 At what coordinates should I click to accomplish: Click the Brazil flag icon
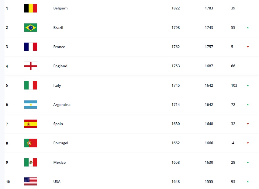click(31, 27)
